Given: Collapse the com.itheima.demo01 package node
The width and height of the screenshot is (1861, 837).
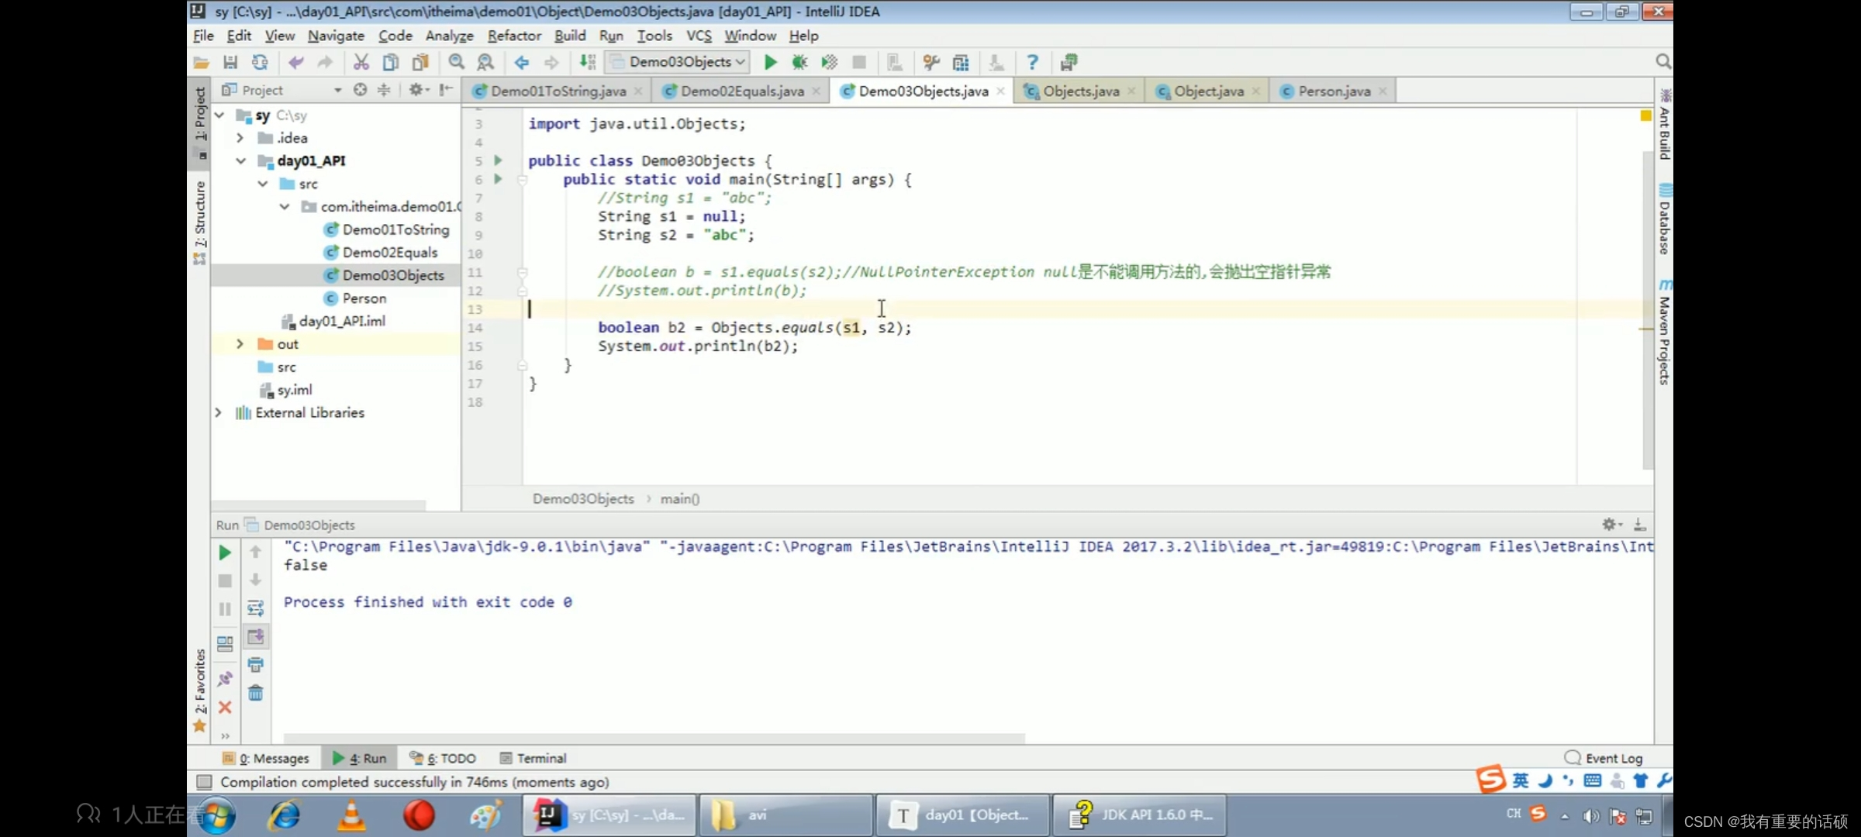Looking at the screenshot, I should (285, 206).
